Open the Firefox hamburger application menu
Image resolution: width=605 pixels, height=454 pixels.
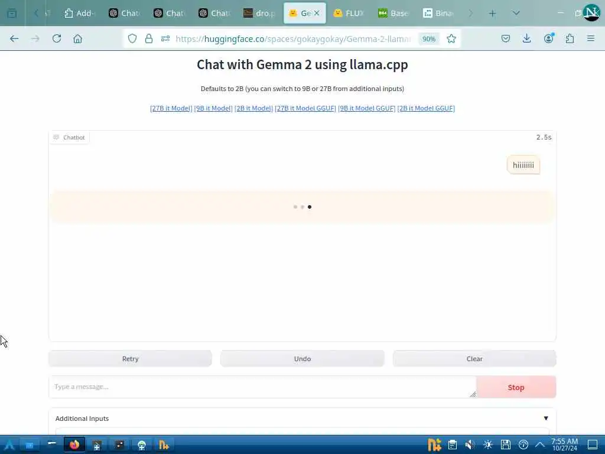[591, 38]
